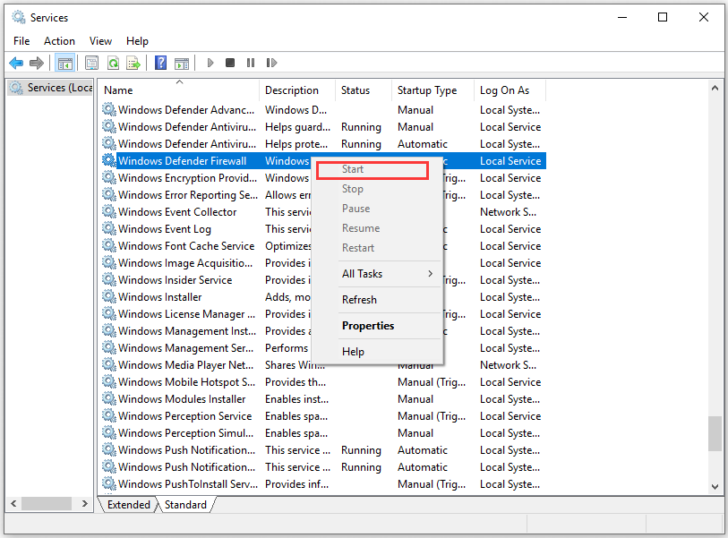Click the vertical scrollbar thumb
Image resolution: width=728 pixels, height=538 pixels.
(x=715, y=433)
